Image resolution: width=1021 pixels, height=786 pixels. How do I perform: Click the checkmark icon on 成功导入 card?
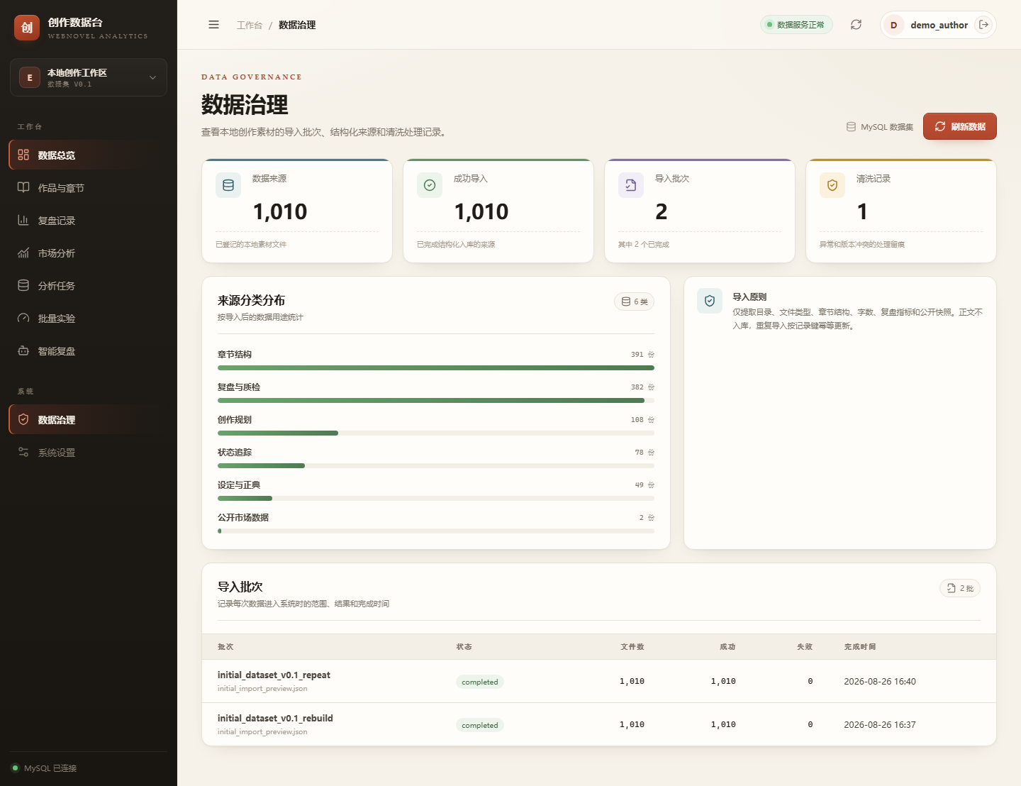click(x=430, y=185)
